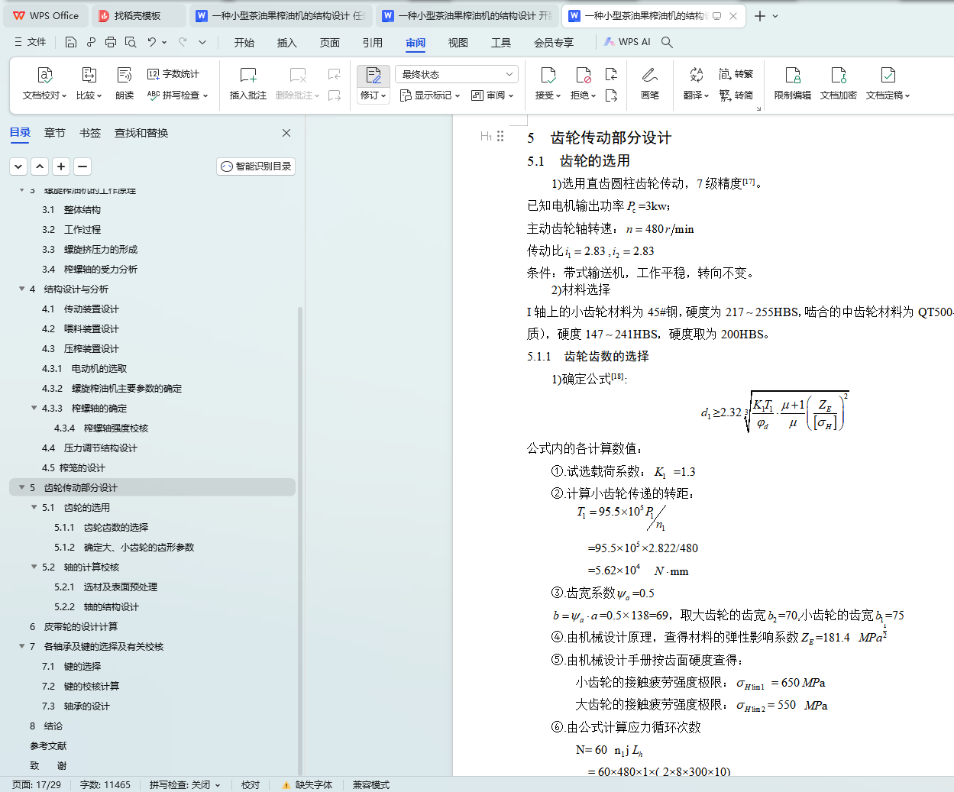This screenshot has width=954, height=792.
Task: Collapse outline section 7 各轴承及键的选择
Action: tap(21, 646)
